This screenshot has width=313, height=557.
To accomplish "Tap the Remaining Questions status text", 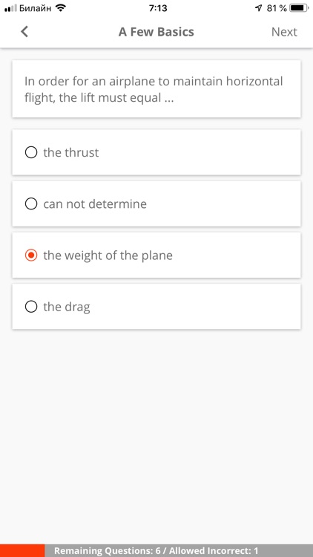I will click(156, 551).
